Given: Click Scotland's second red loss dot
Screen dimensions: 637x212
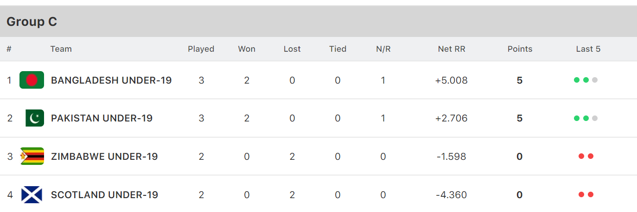Looking at the screenshot, I should [x=591, y=194].
